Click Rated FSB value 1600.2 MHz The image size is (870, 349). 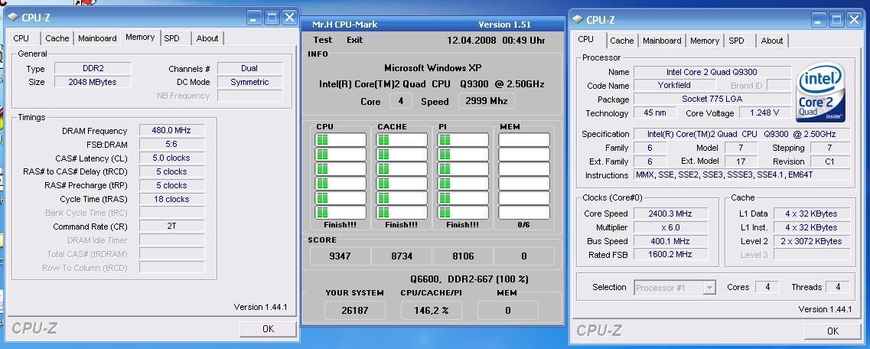tap(670, 255)
